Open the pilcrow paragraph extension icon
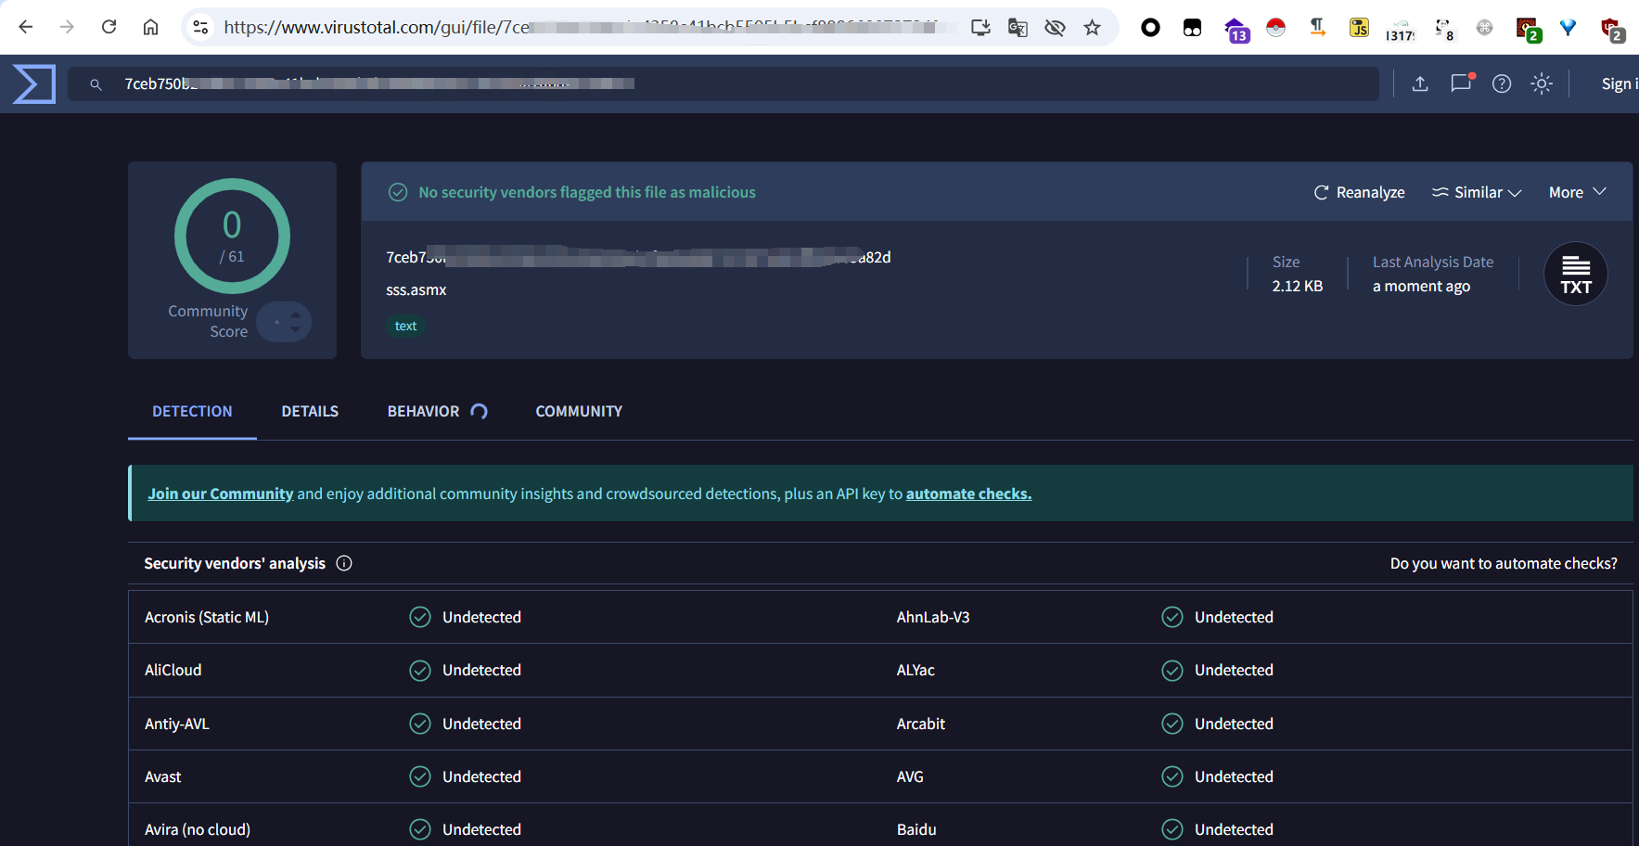1639x846 pixels. (1317, 28)
